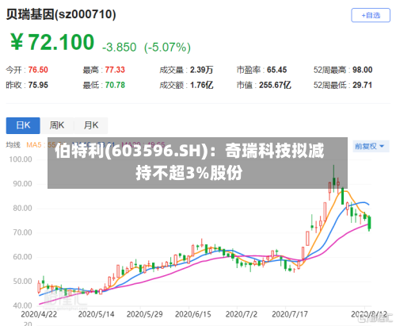Click the 50.00 price axis label

22,282
